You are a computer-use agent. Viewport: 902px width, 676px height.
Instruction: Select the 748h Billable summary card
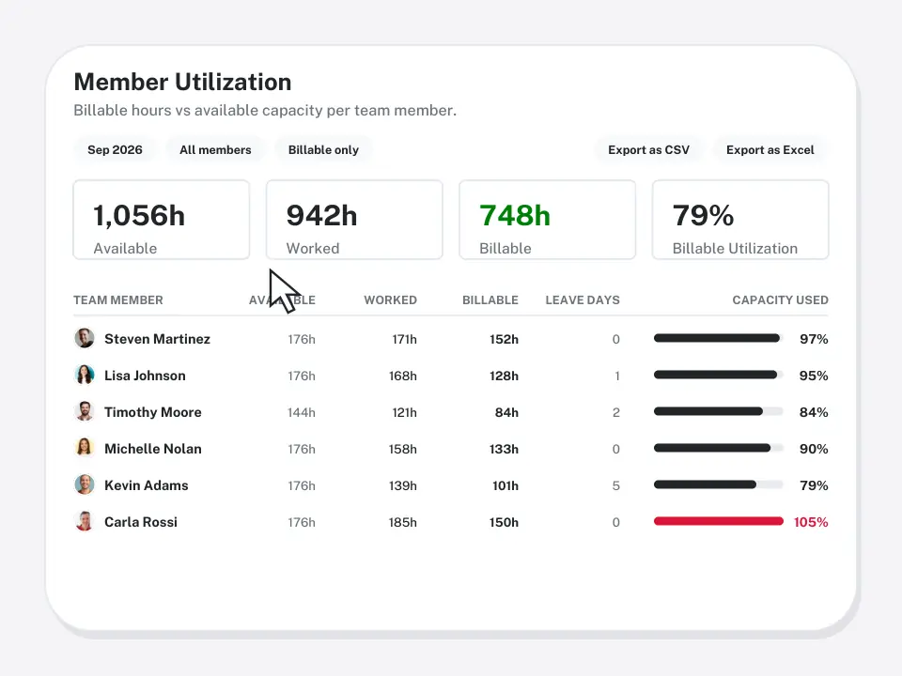(x=547, y=220)
